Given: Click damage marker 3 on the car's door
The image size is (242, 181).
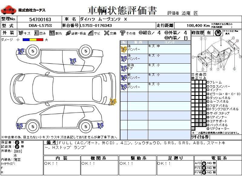Looking at the screenshot, I should tap(73, 62).
